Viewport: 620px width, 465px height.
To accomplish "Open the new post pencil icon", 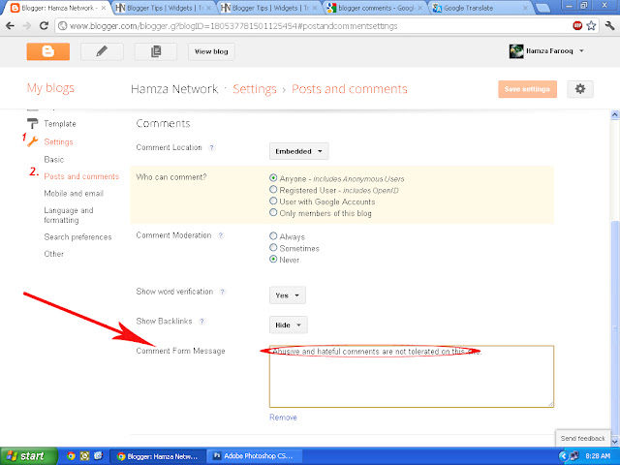I will pyautogui.click(x=102, y=51).
